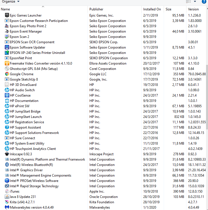
Task: Click the Intel Rapid Storage Technology icon
Action: 7,186
